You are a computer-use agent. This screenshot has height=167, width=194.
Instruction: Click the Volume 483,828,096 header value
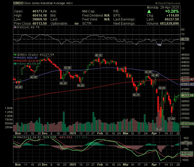pyautogui.click(x=169, y=24)
